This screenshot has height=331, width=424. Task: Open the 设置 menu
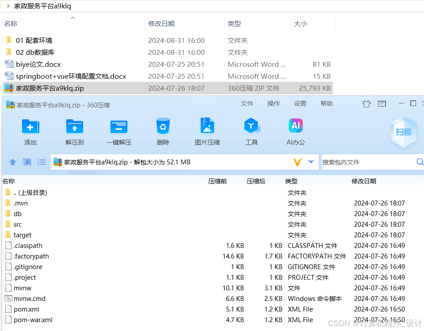300,103
